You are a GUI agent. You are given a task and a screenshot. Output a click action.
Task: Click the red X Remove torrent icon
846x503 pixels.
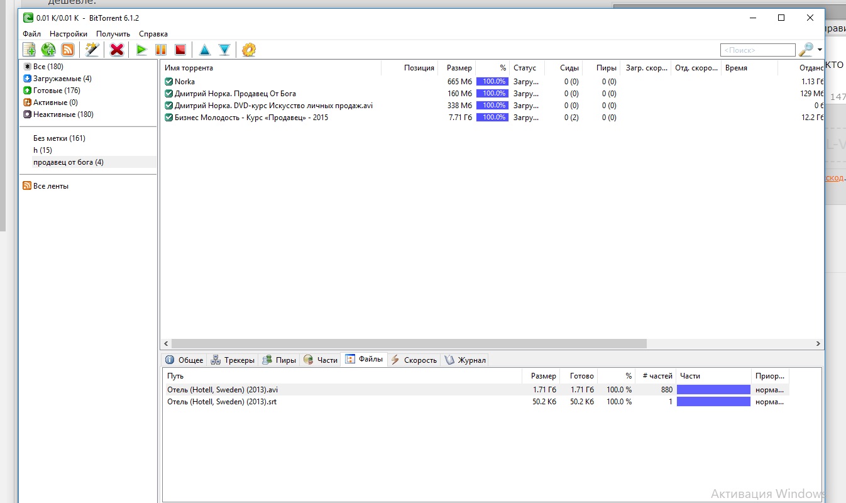(117, 50)
